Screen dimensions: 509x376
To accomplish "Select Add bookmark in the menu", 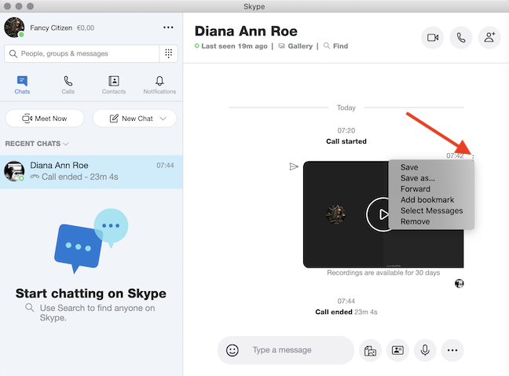I will tap(427, 200).
